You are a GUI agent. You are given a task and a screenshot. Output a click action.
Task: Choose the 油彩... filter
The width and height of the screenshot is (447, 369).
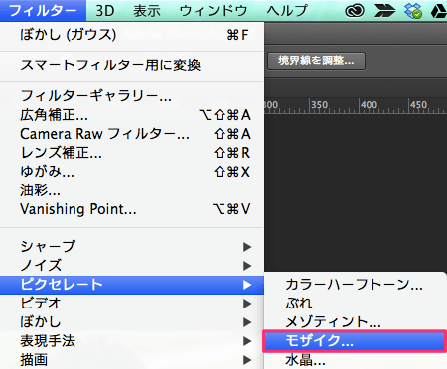[x=132, y=190]
